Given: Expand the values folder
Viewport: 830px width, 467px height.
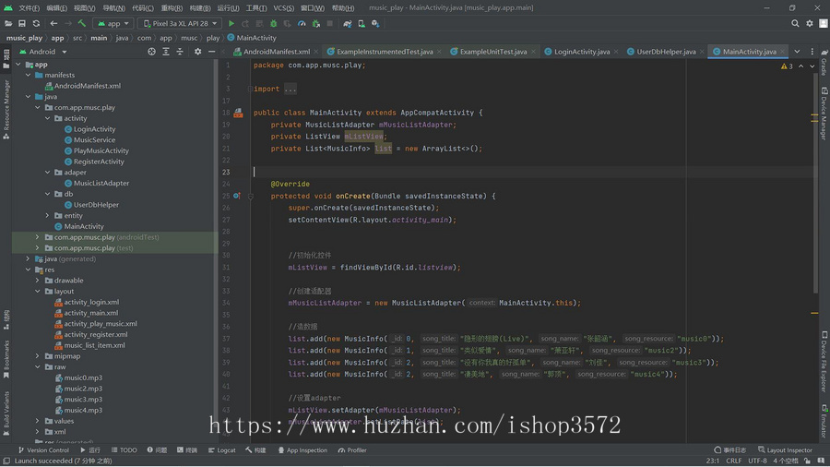Looking at the screenshot, I should [x=38, y=421].
